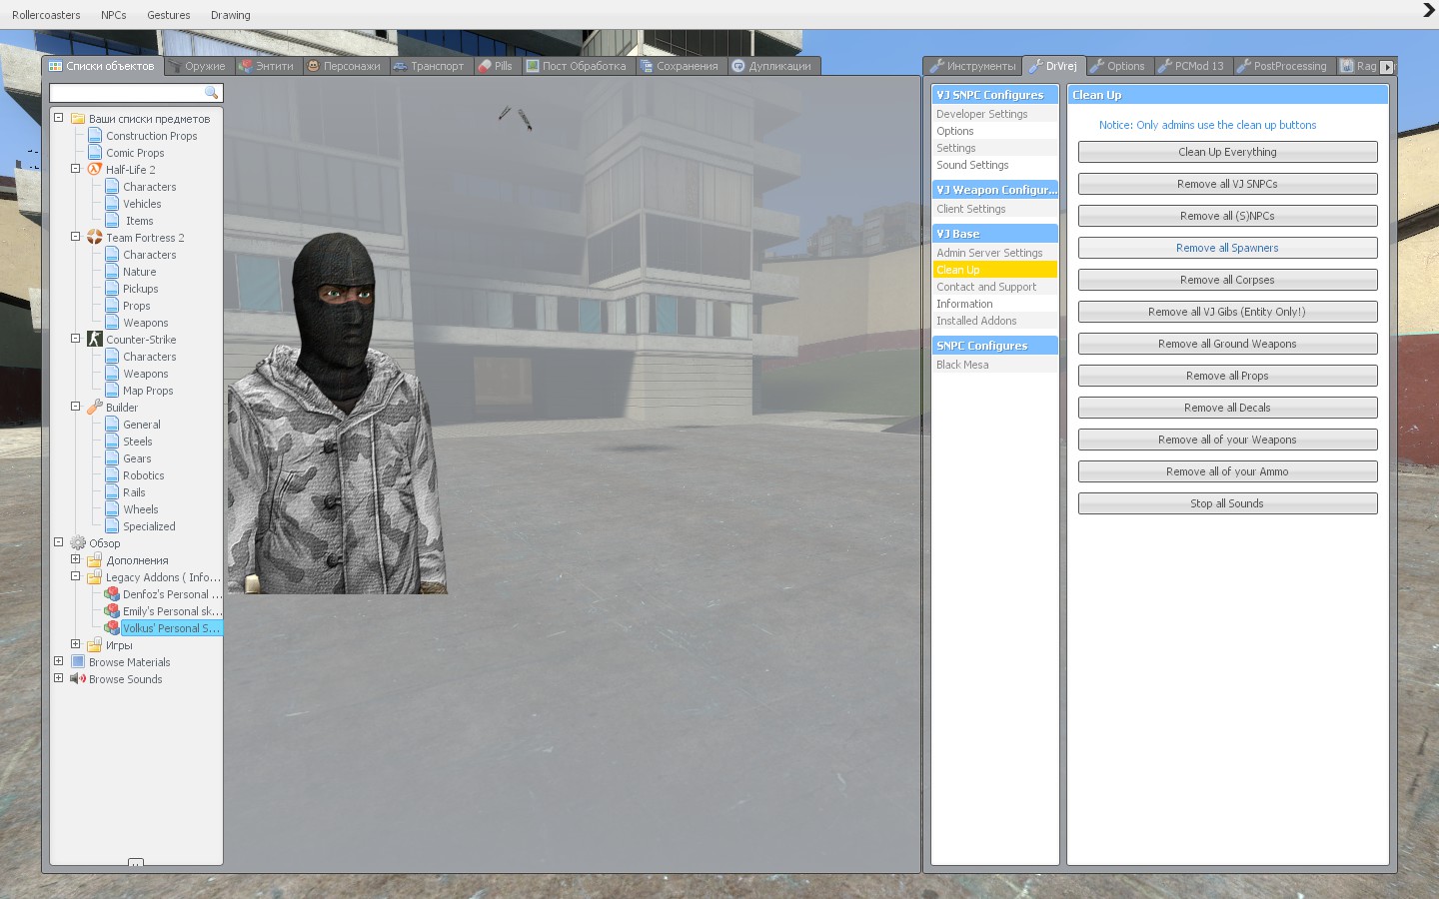Open the Gestures menu

tap(169, 15)
